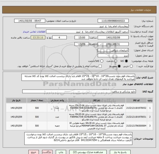Click quantity 500 in row 1

coord(37,108)
